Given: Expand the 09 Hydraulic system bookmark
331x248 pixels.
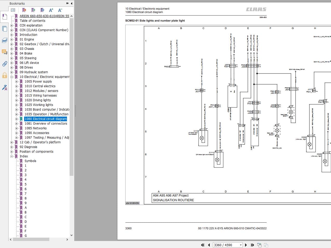Looking at the screenshot, I should (x=11, y=72).
